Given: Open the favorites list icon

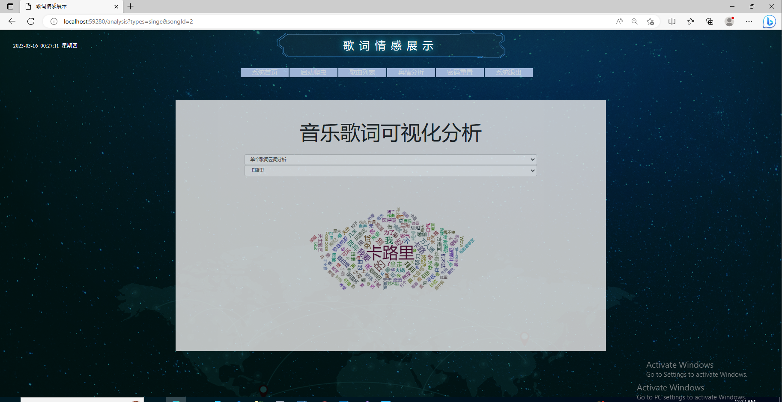Looking at the screenshot, I should click(691, 21).
